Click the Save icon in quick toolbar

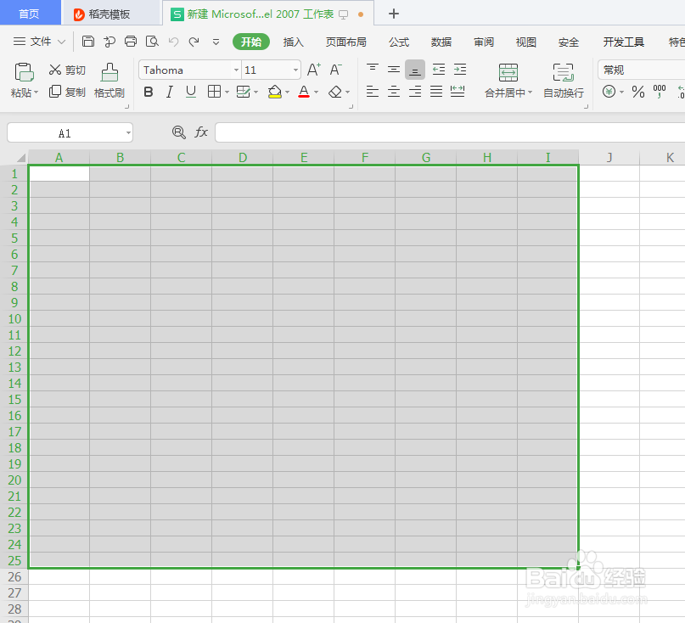click(88, 42)
